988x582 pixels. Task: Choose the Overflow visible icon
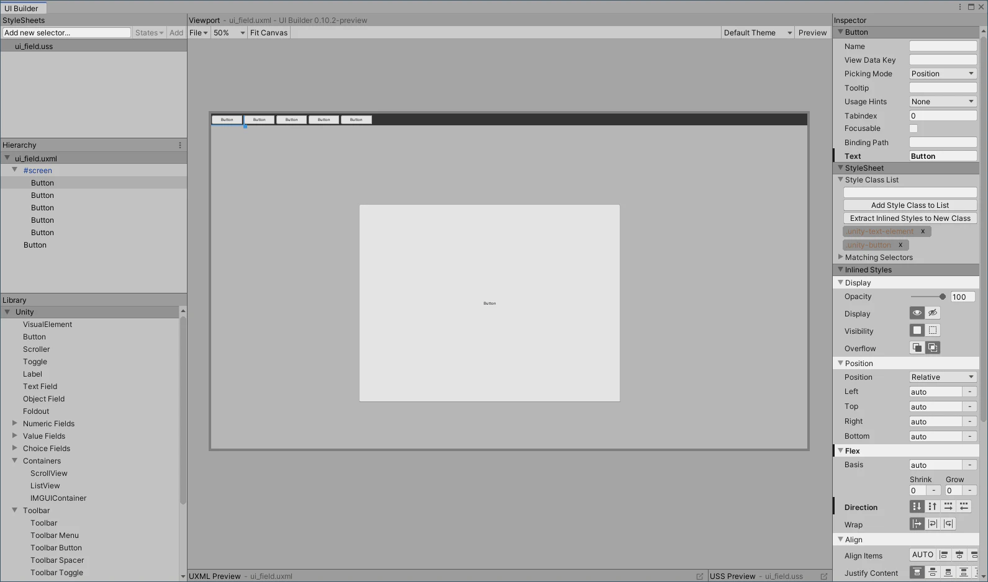pyautogui.click(x=917, y=348)
